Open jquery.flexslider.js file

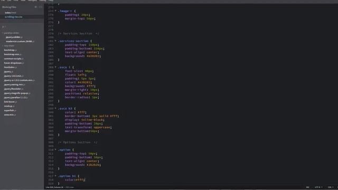pos(13,89)
